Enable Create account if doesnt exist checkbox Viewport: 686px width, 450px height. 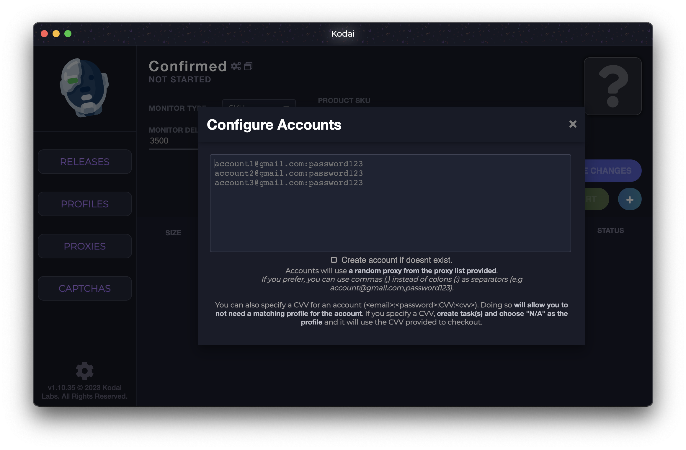click(334, 260)
